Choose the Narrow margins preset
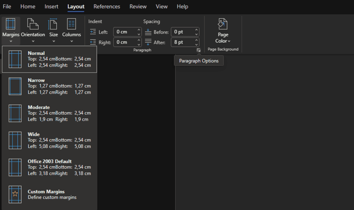Viewport: 354px width, 210px height. pos(50,86)
